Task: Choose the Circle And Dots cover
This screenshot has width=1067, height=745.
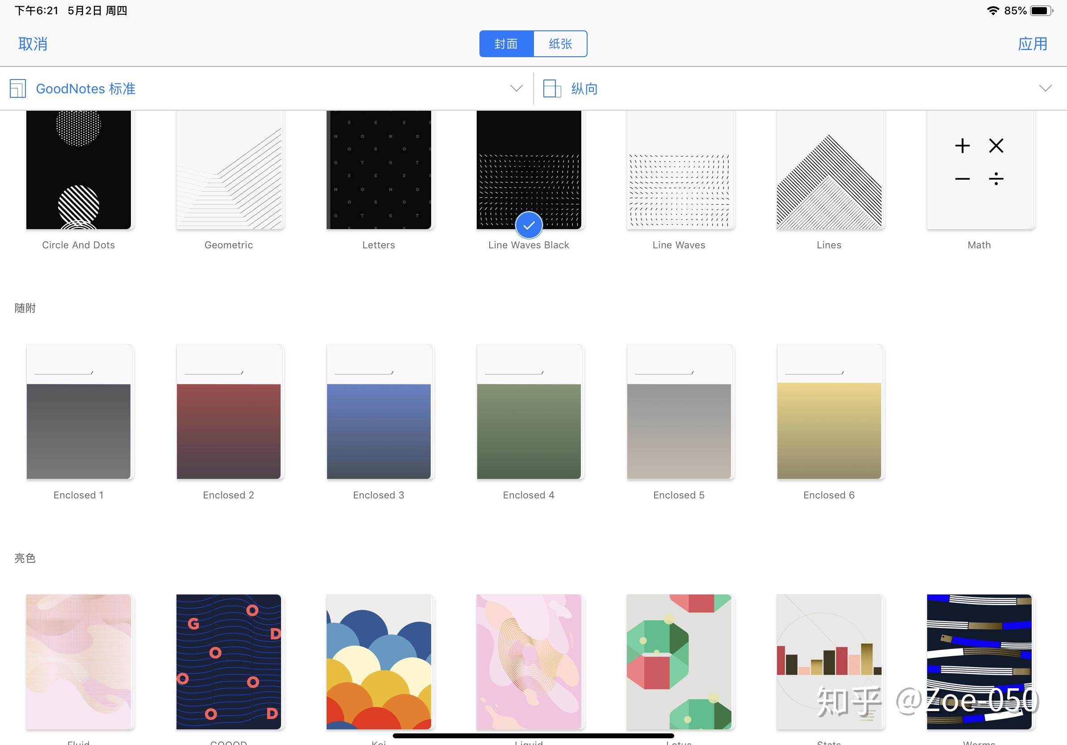Action: point(79,170)
